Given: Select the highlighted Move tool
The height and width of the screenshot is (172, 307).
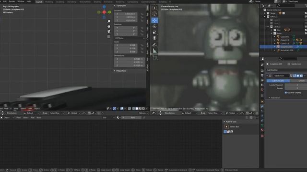Looking at the screenshot, I should 154,20.
